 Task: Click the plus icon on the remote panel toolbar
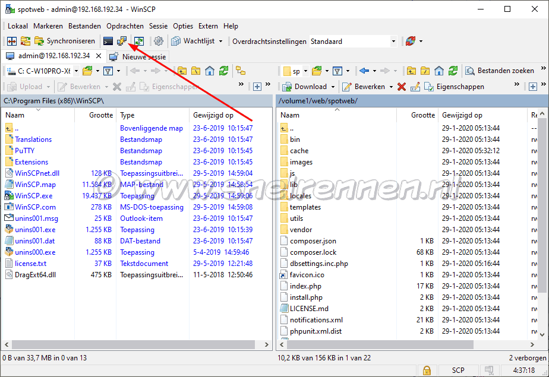click(533, 87)
